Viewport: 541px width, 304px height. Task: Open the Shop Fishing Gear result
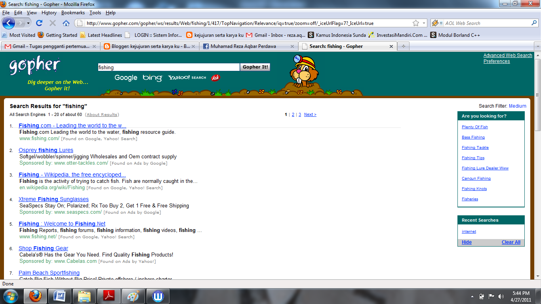coord(44,248)
